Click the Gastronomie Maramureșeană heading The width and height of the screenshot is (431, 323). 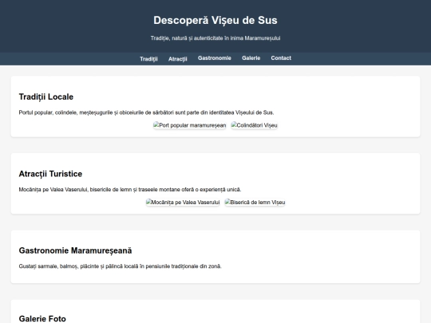point(75,250)
